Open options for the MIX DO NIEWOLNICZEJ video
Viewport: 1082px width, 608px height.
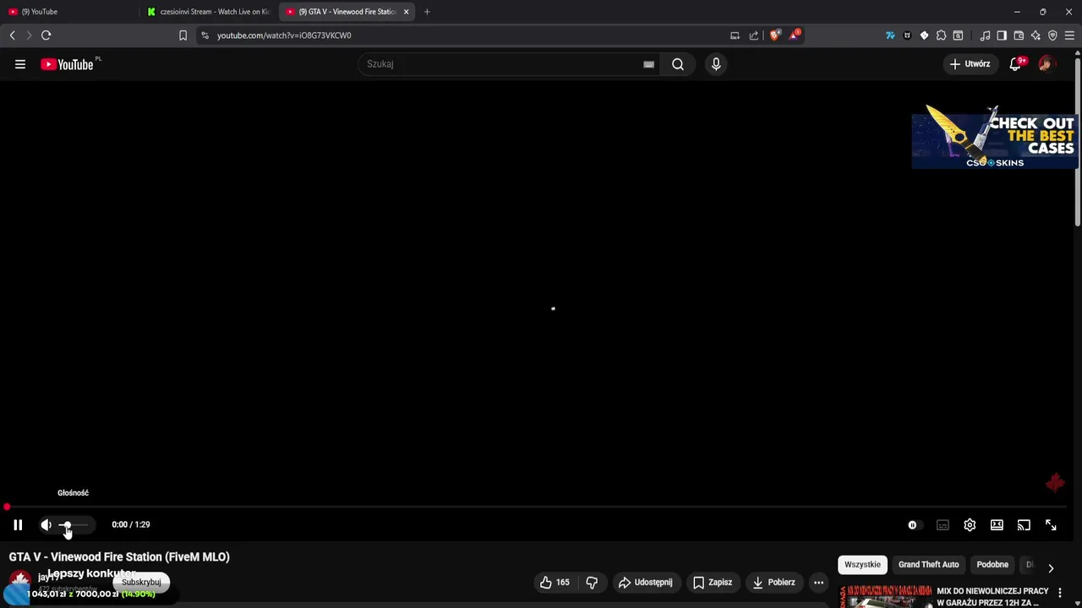click(x=1059, y=593)
